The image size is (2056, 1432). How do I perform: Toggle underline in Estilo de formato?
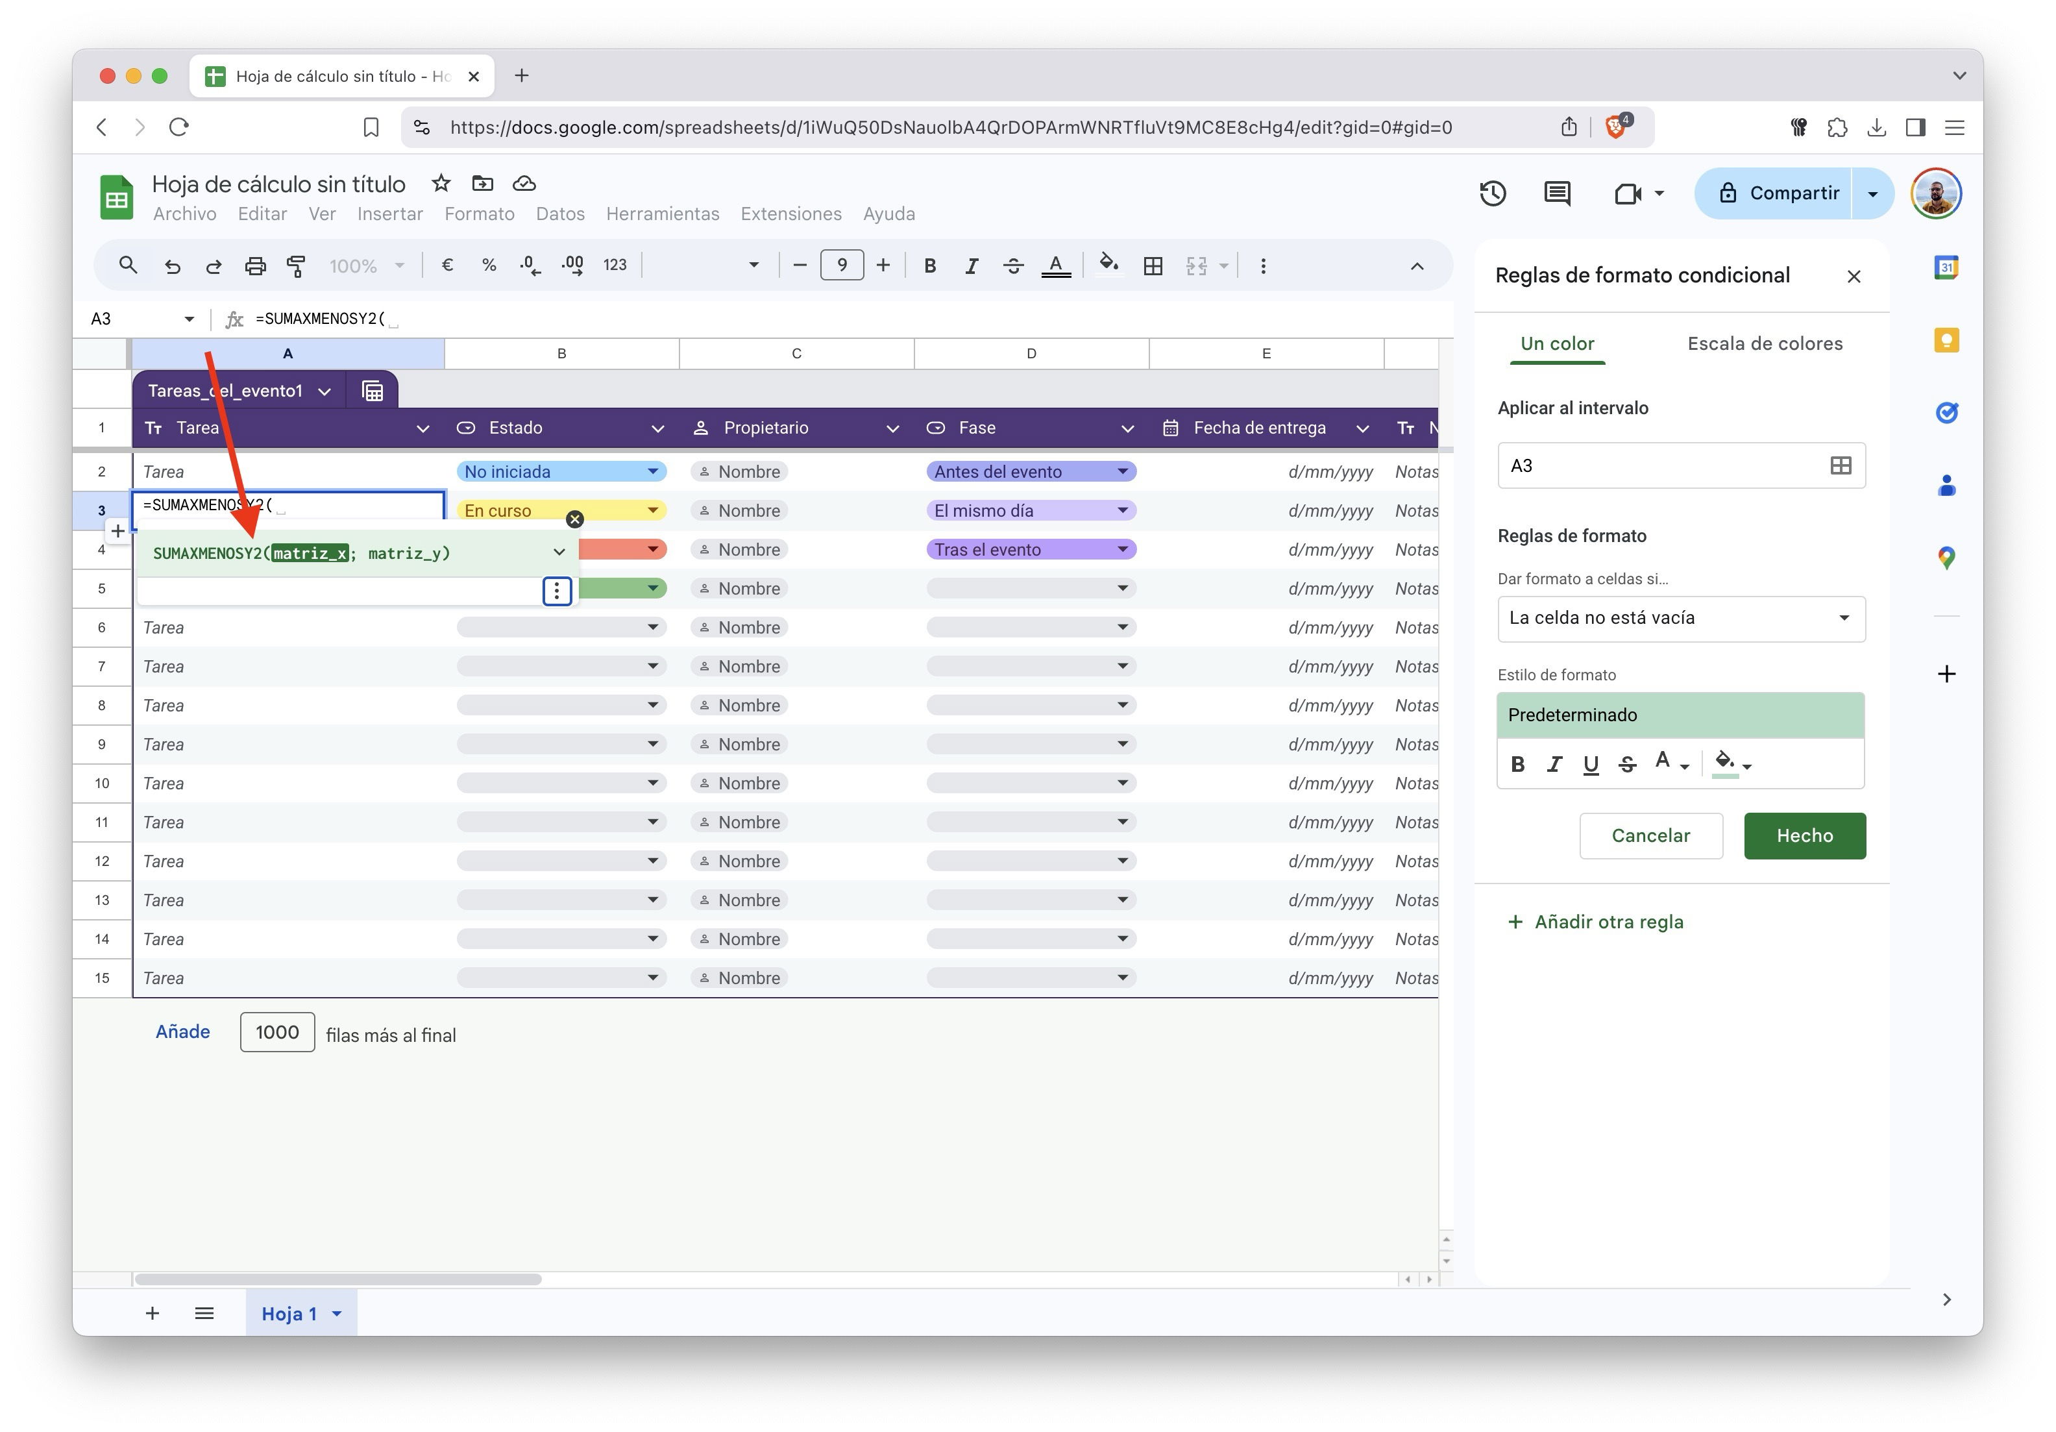[x=1591, y=764]
